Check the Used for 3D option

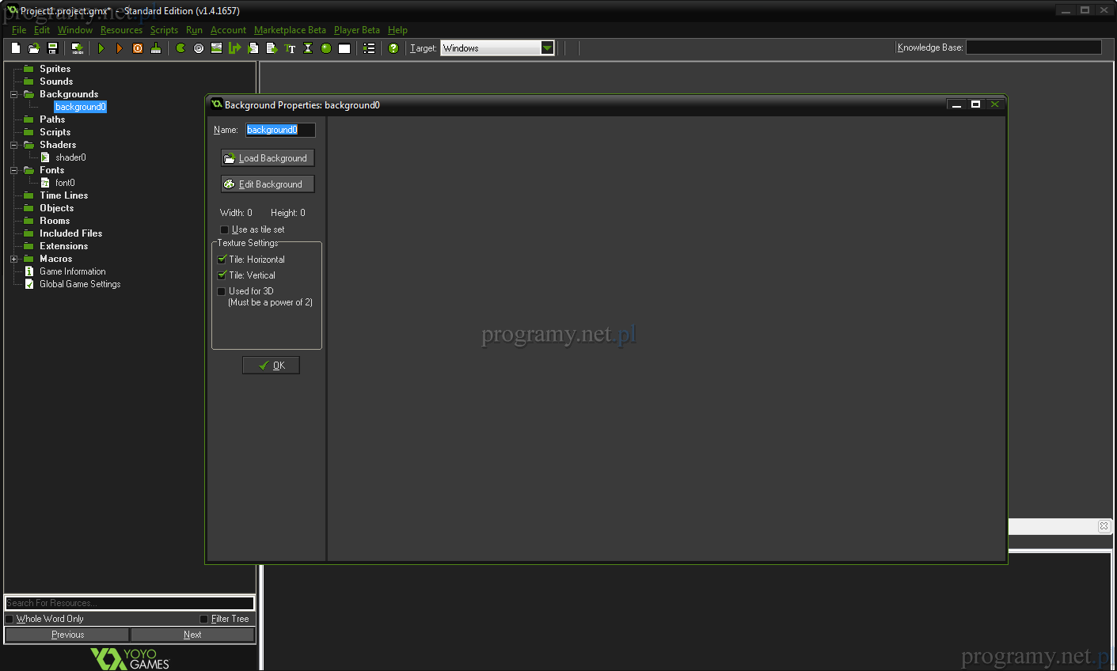pyautogui.click(x=222, y=291)
